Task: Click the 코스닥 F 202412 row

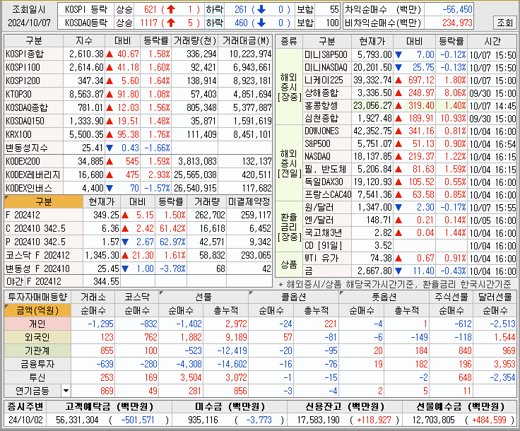Action: tap(138, 255)
